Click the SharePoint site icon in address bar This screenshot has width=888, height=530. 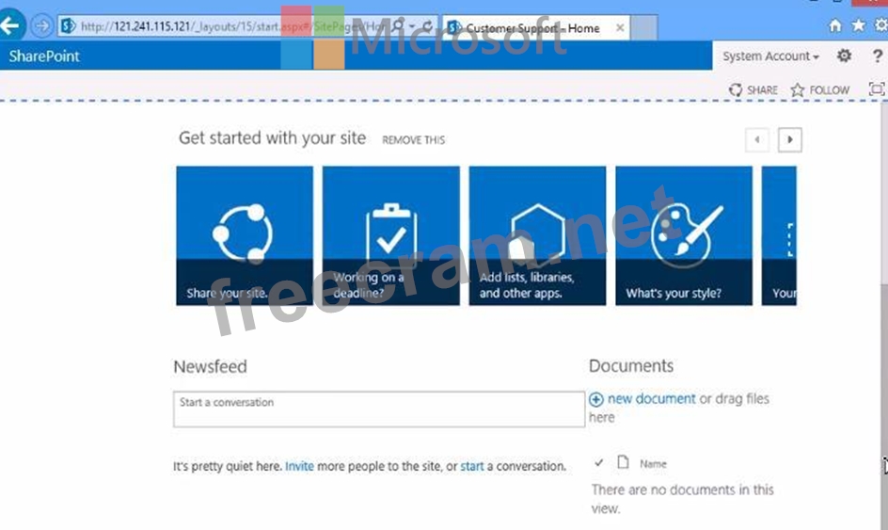tap(69, 26)
